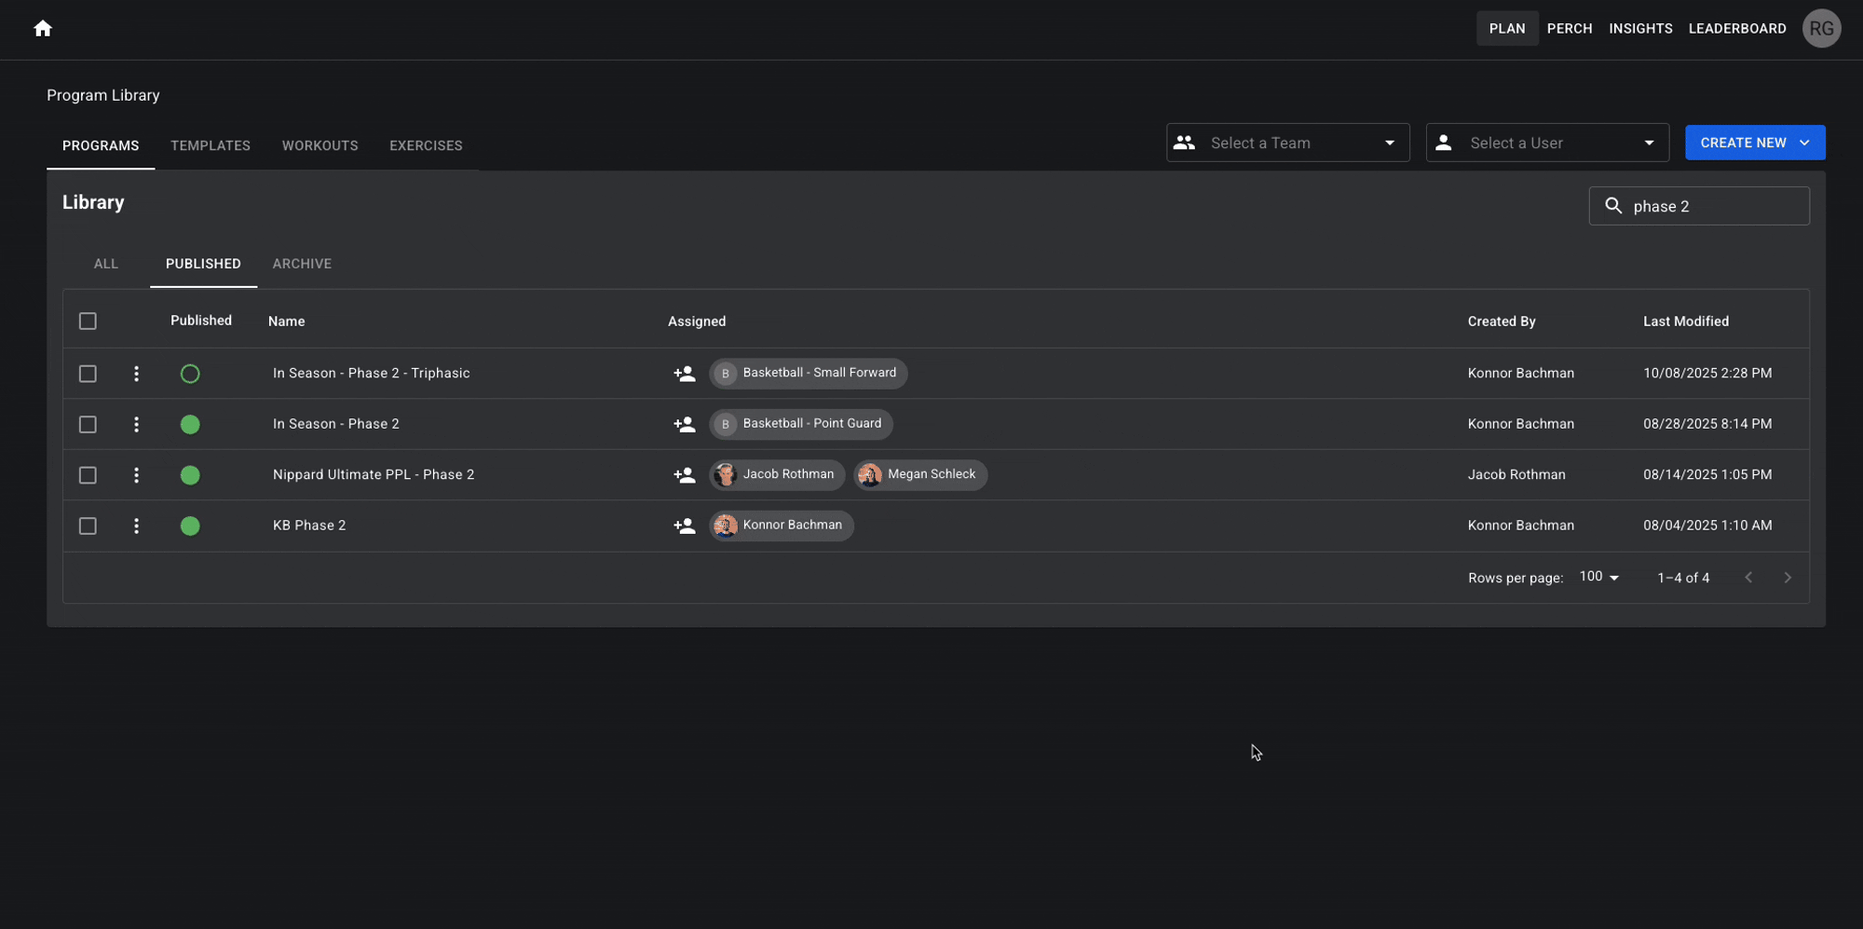Viewport: 1863px width, 929px height.
Task: Sort by the Last Modified column header
Action: pyautogui.click(x=1685, y=321)
